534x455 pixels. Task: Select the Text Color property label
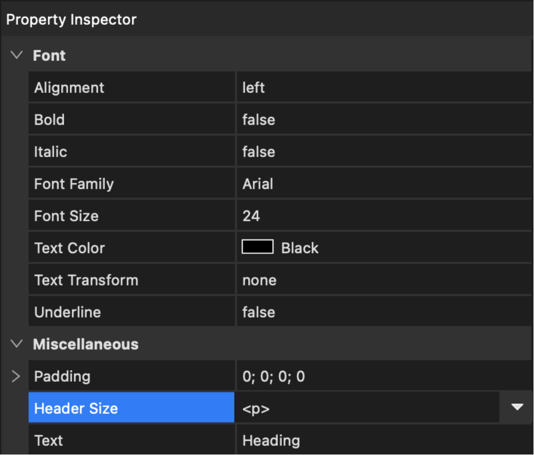69,248
